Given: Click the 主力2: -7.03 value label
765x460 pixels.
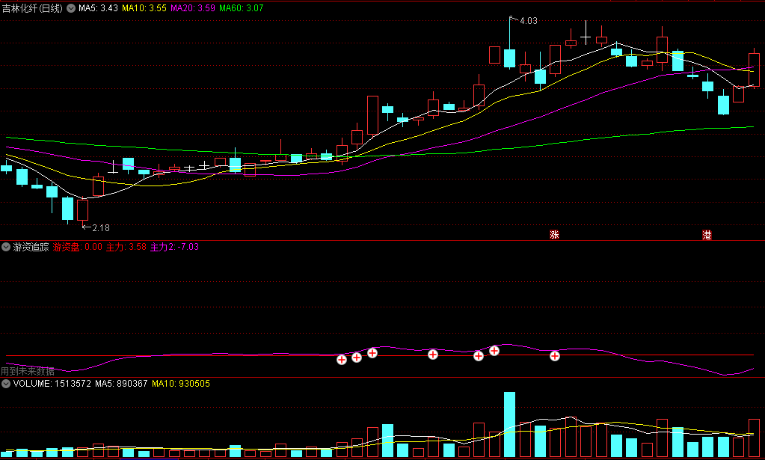Looking at the screenshot, I should tap(175, 247).
